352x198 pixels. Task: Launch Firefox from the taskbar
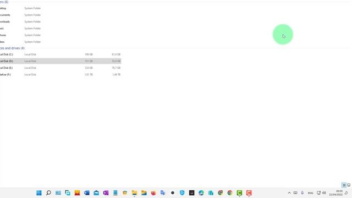coord(153,193)
